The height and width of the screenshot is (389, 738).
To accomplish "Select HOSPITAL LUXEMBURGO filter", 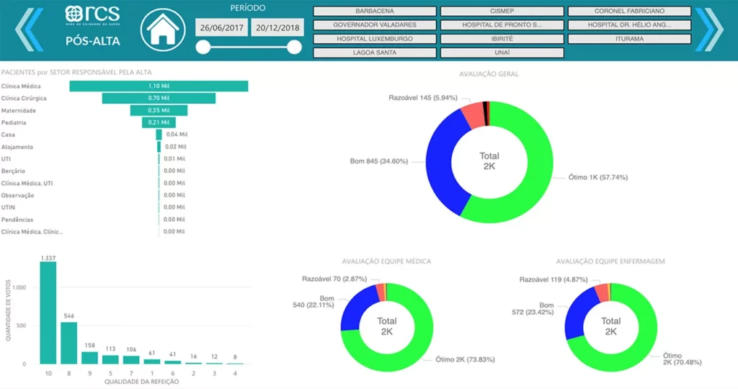I will coord(375,39).
